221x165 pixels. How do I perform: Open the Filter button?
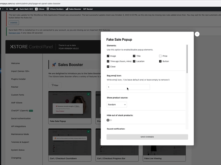click(x=55, y=85)
